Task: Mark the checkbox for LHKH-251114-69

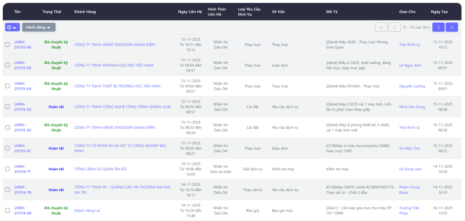Action: (x=7, y=211)
